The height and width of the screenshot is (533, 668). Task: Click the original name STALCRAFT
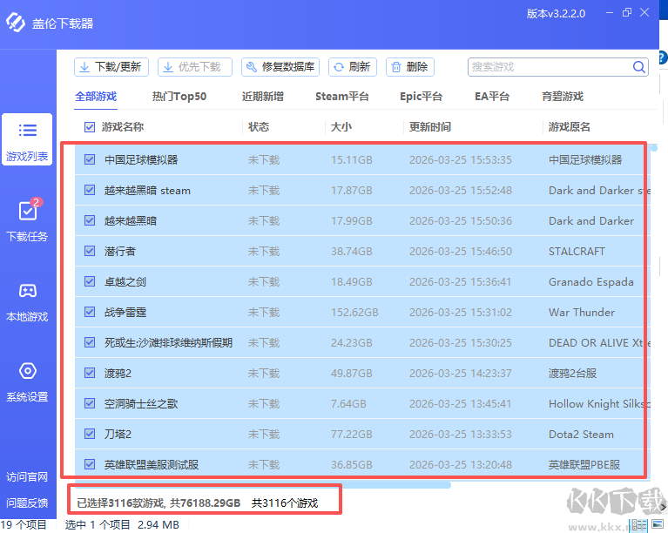coord(577,252)
